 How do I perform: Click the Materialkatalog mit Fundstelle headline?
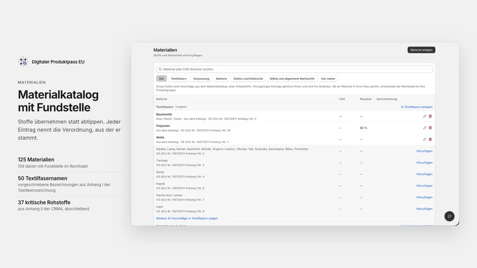[x=58, y=101]
